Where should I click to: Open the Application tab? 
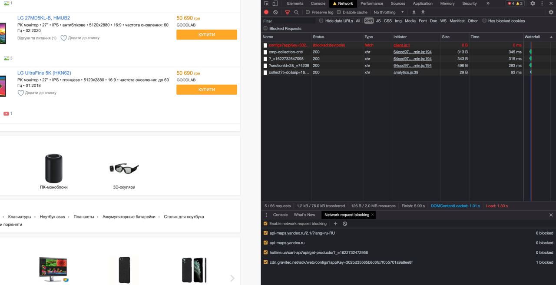pyautogui.click(x=423, y=3)
